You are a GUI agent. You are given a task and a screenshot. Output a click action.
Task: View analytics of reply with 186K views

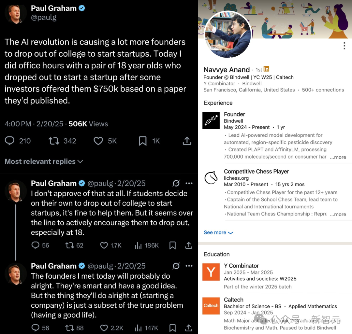[x=138, y=246]
